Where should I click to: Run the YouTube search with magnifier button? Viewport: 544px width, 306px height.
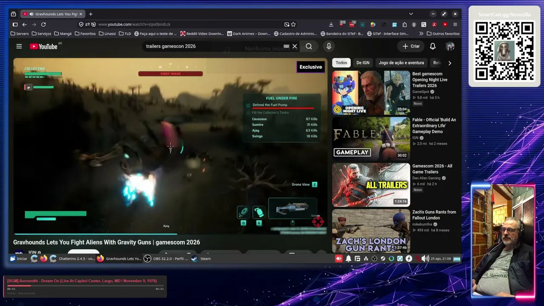click(x=309, y=46)
